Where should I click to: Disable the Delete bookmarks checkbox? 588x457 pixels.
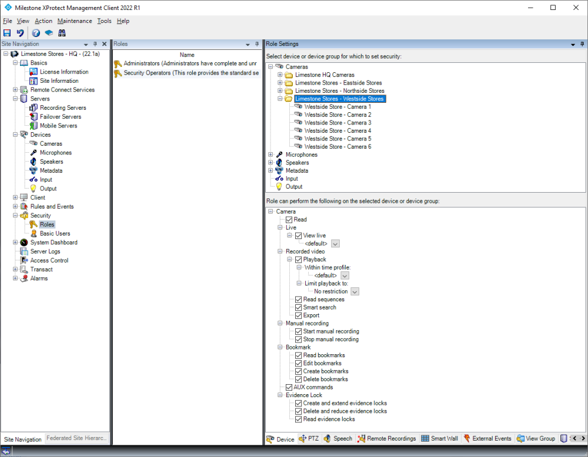(299, 379)
